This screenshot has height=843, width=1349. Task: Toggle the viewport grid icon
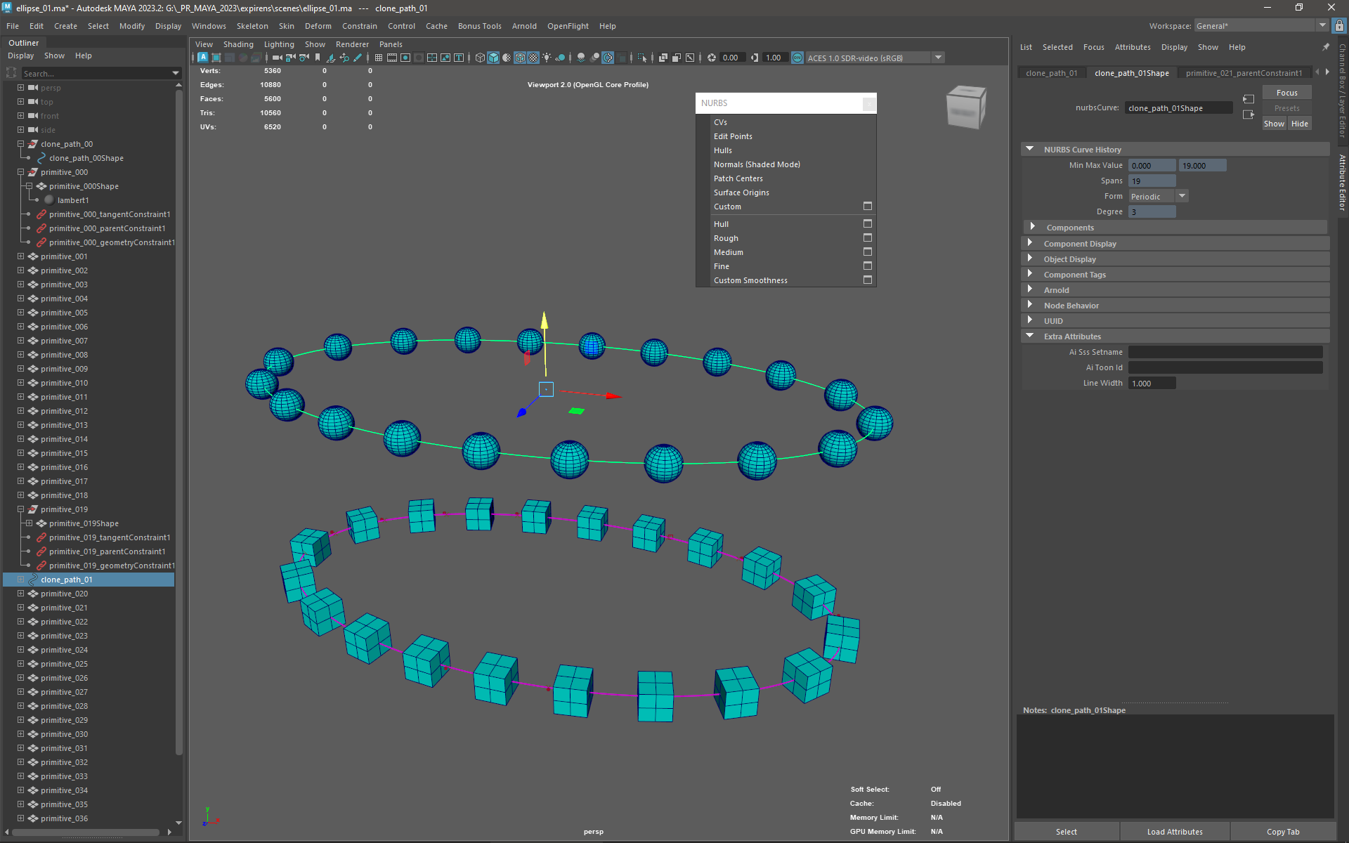(x=379, y=58)
